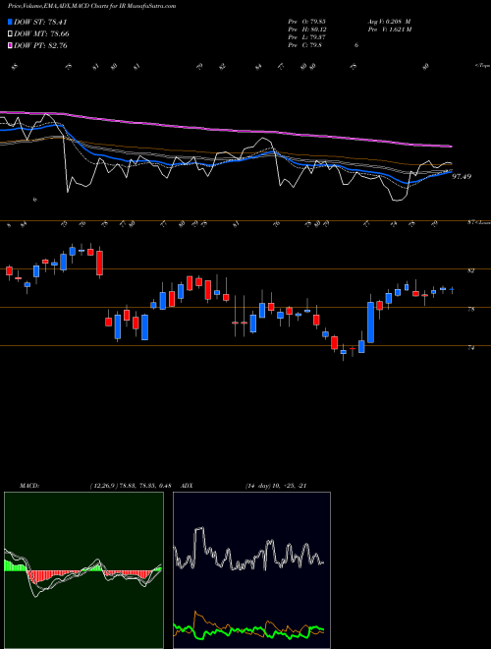Click the 'Avg V: 0.208 M' value

388,22
